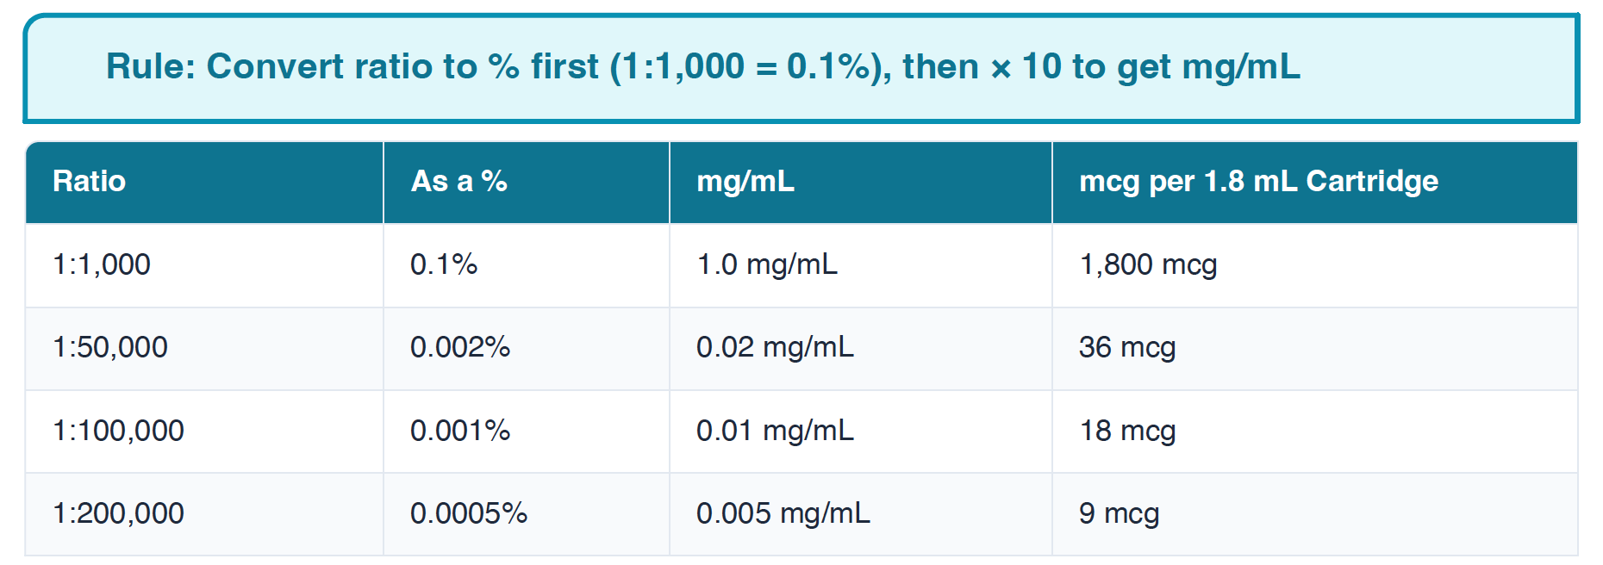Select the 0.02 mg/mL cell
Viewport: 1603px width, 565px height.
point(775,347)
